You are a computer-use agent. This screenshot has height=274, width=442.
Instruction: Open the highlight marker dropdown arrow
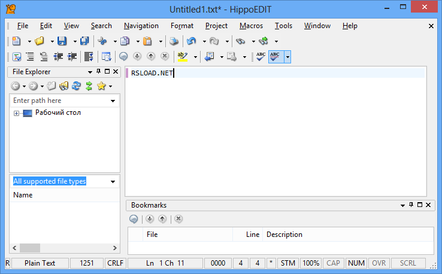[195, 57]
